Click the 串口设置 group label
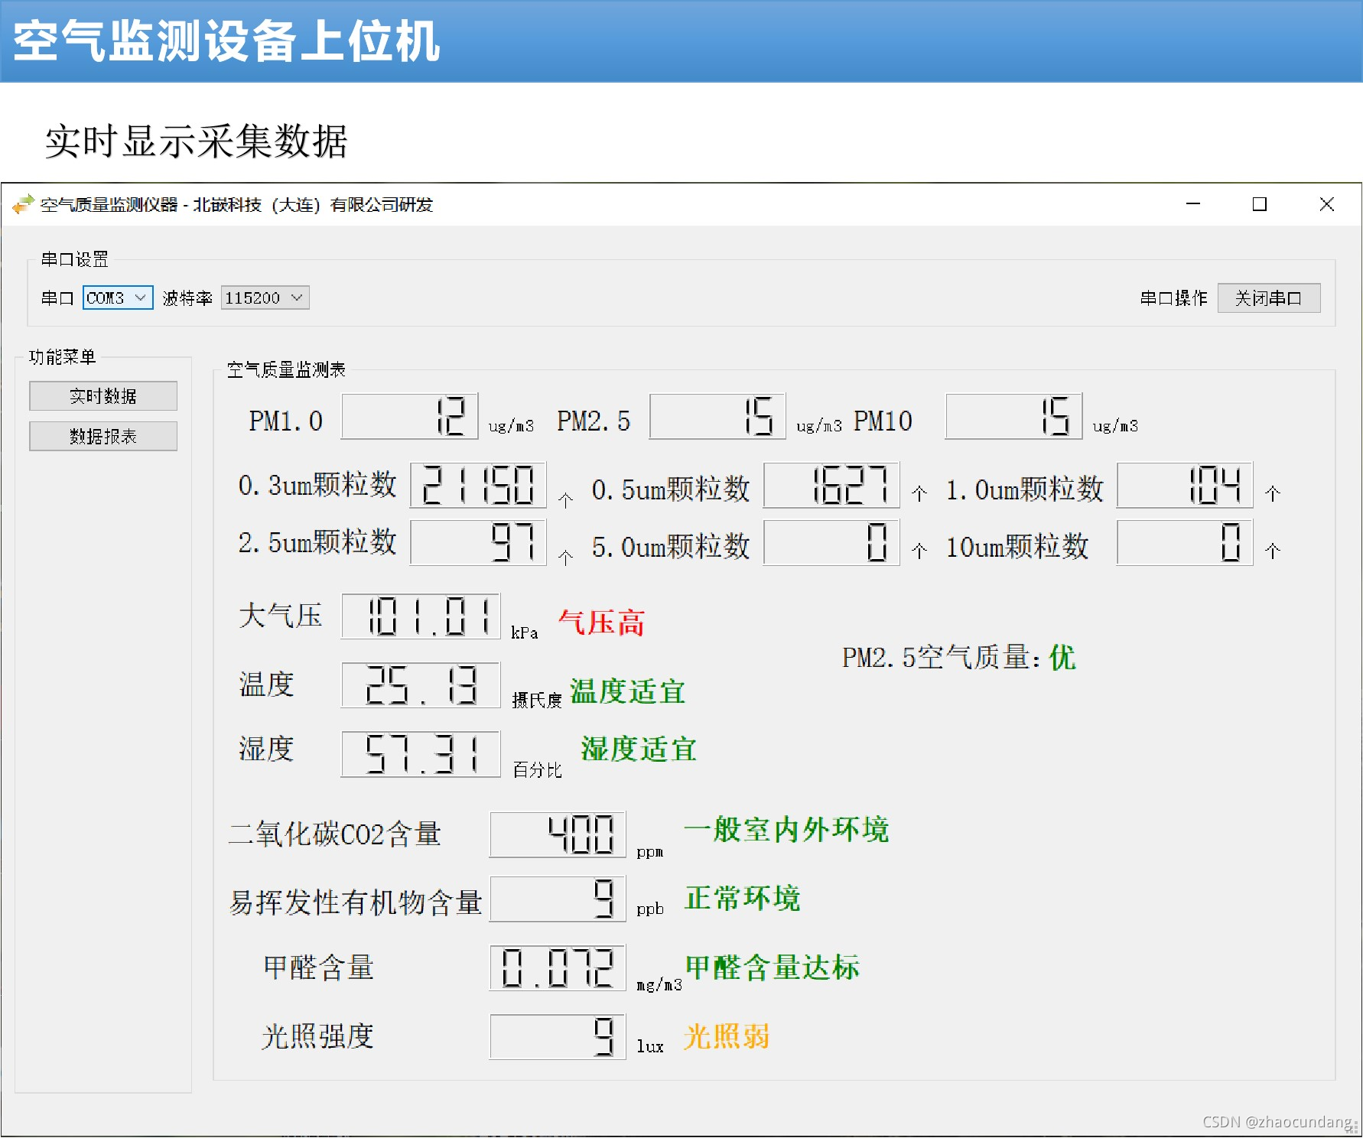Screen dimensions: 1363x1138 tap(75, 260)
